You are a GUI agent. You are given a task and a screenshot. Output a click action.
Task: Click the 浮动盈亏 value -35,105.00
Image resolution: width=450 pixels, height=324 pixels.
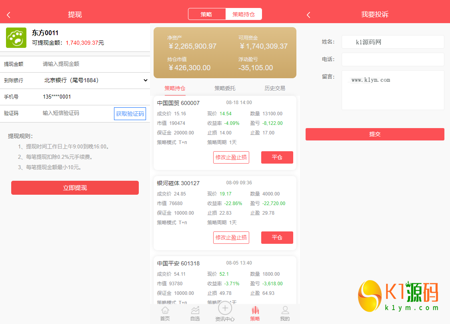point(256,68)
